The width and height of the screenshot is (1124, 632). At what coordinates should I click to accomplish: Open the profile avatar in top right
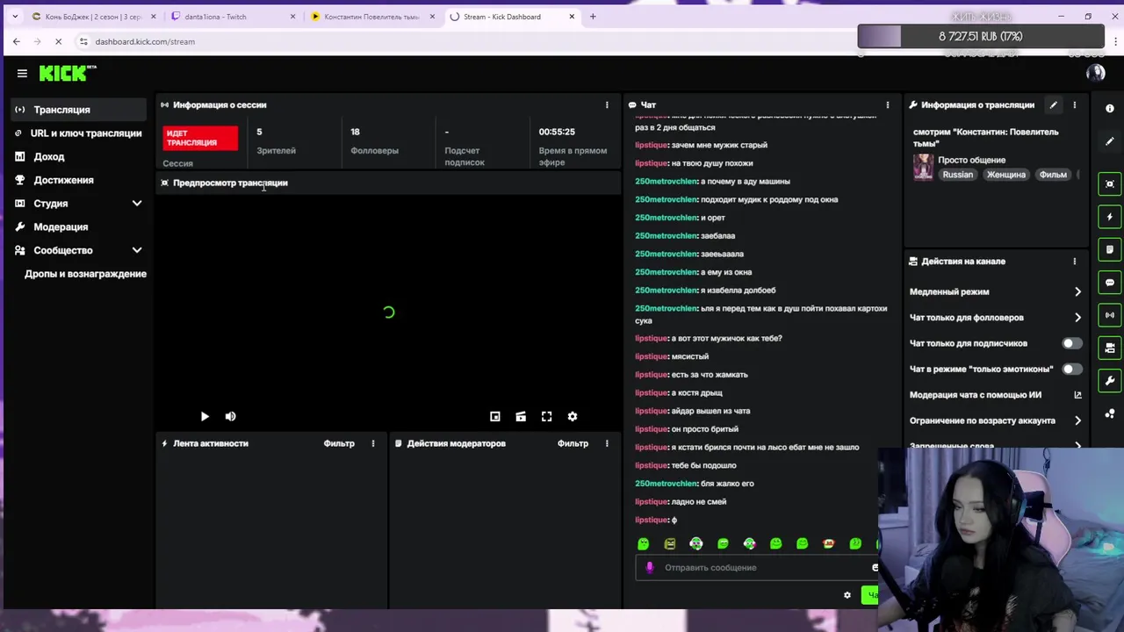(x=1095, y=73)
